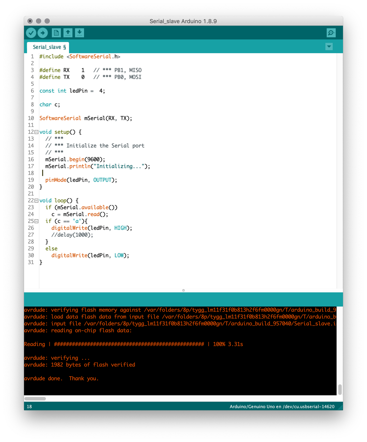The width and height of the screenshot is (367, 442).
Task: Click 'digitalWrite(ledPin, HIGH);' line
Action: pyautogui.click(x=92, y=228)
